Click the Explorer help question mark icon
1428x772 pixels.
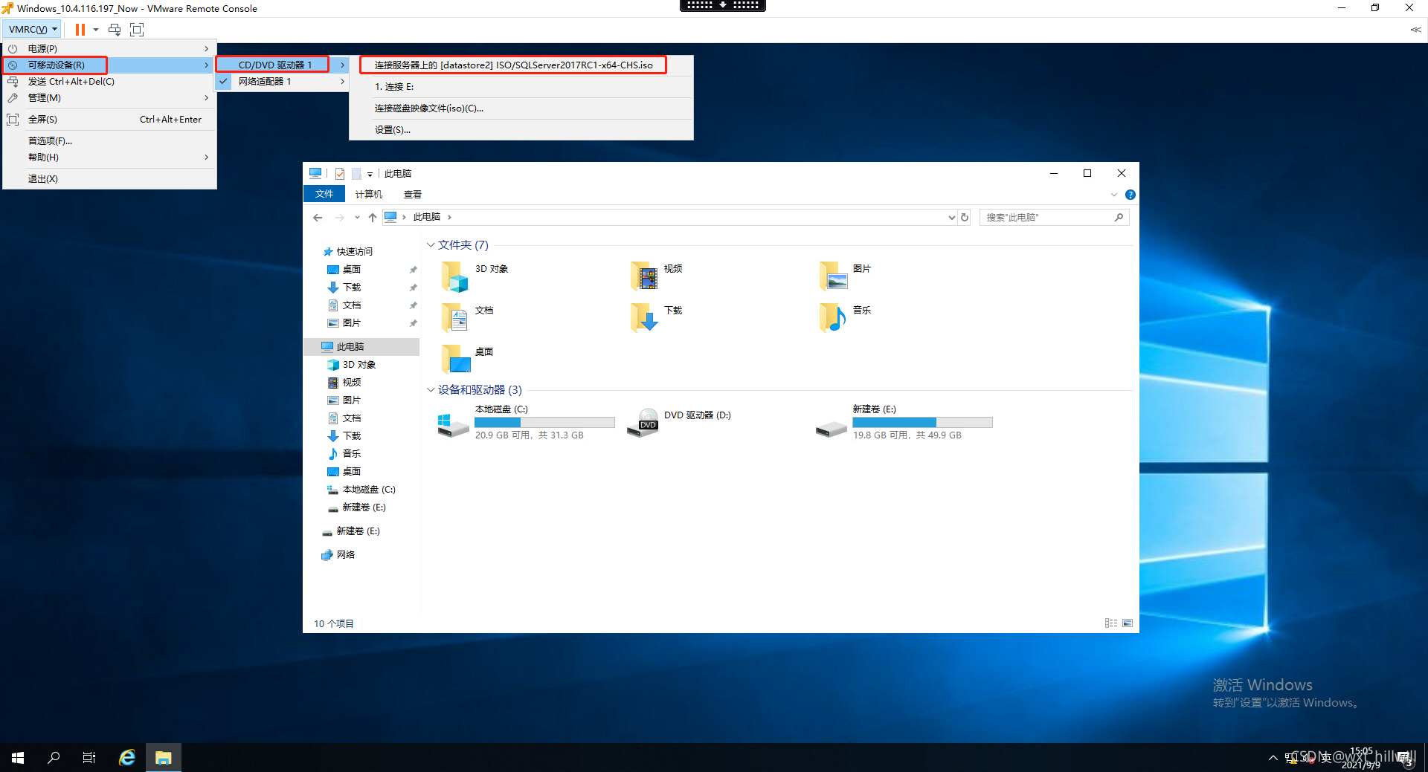(1130, 195)
